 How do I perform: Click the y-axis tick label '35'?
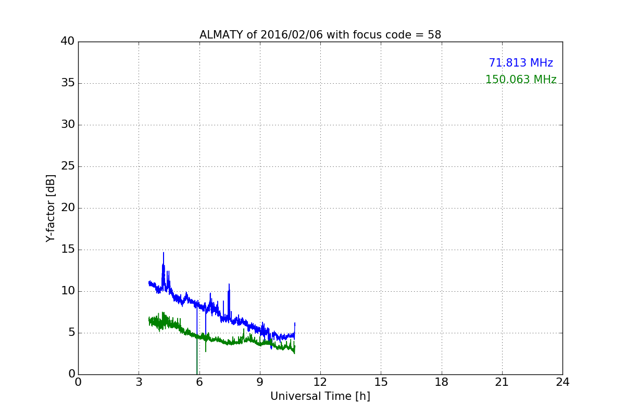(x=68, y=83)
